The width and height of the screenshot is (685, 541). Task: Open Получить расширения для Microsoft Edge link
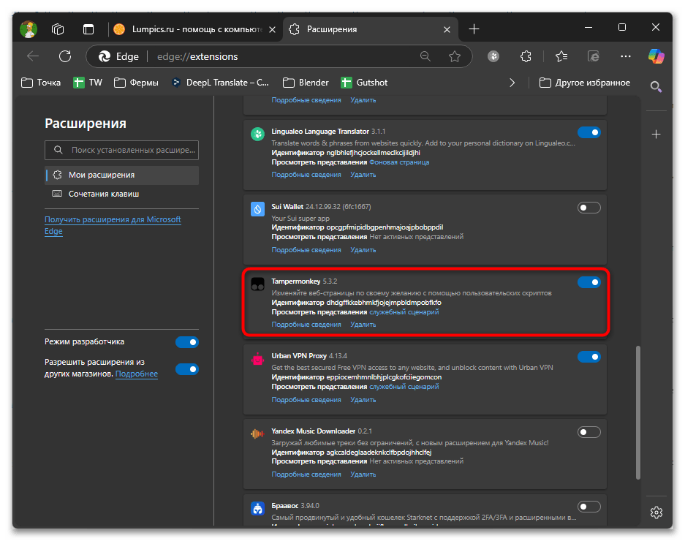(113, 225)
